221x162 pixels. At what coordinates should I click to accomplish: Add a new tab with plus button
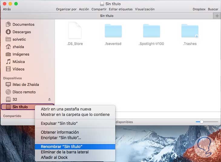[217, 16]
